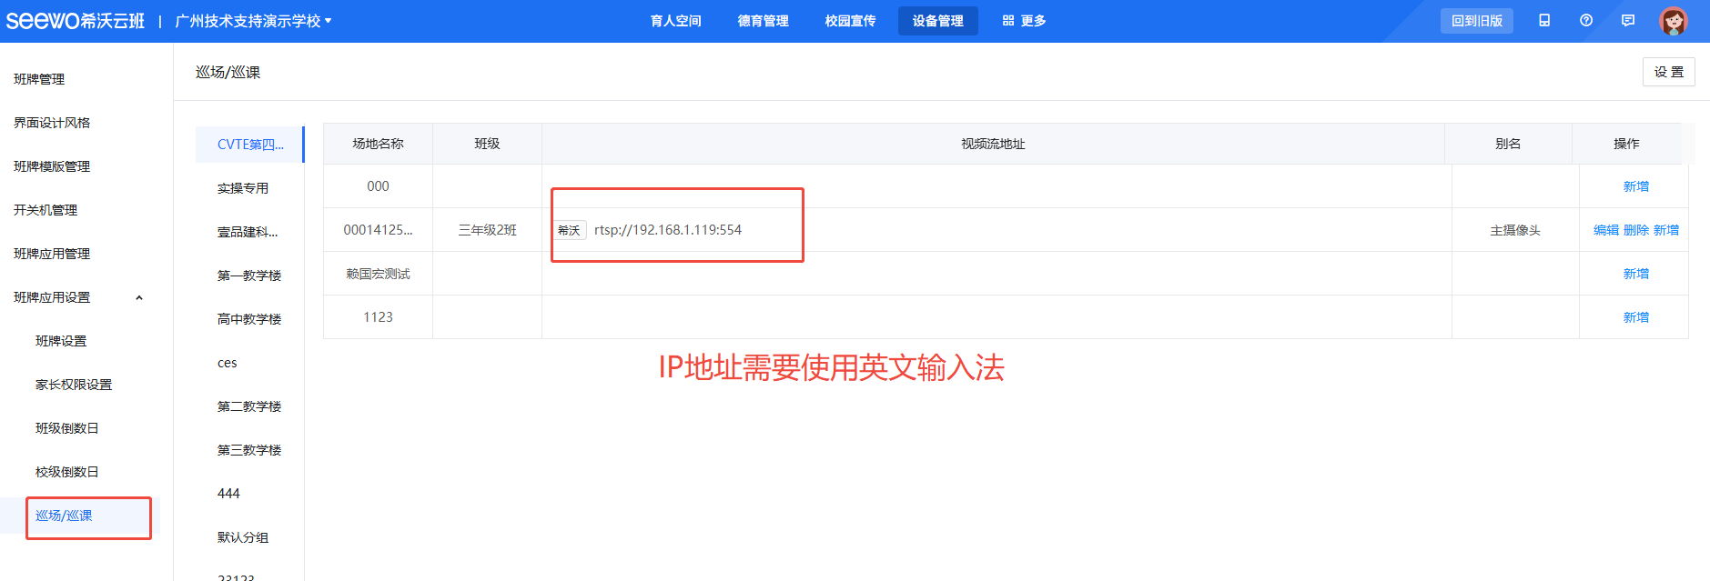Click the 设置 button
This screenshot has height=581, width=1710.
coord(1668,72)
